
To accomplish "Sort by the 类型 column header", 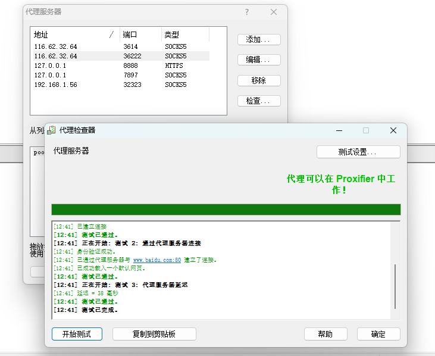I will pyautogui.click(x=185, y=35).
